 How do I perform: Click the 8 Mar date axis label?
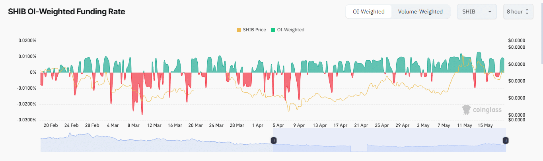point(133,125)
